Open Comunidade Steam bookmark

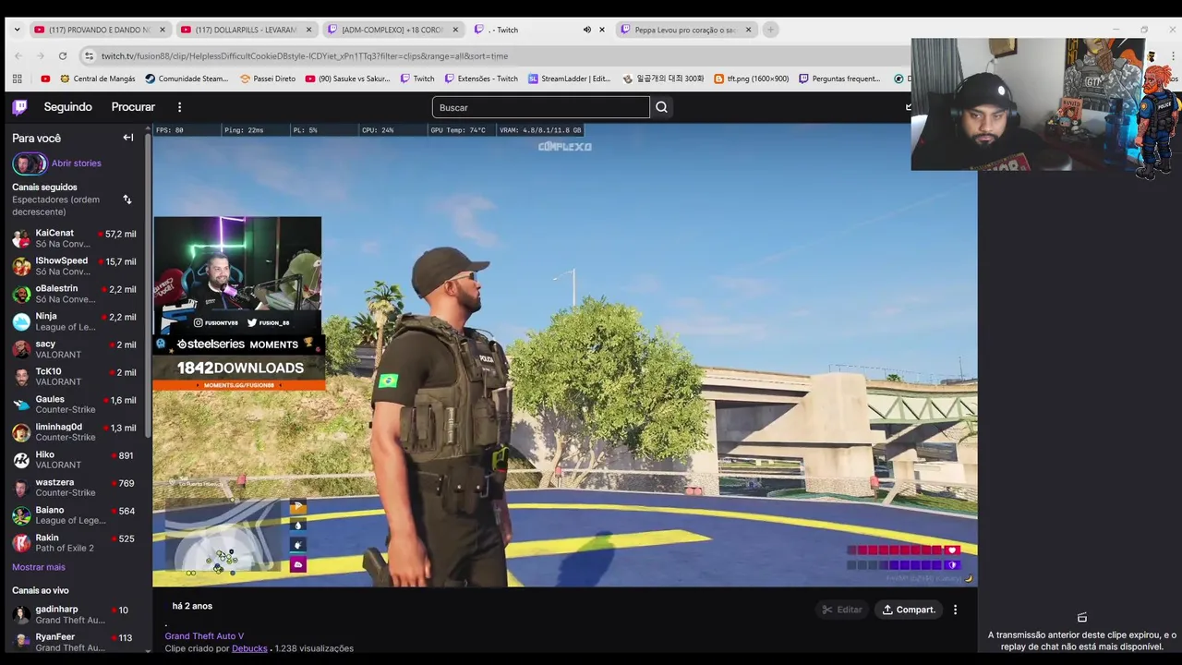point(187,79)
